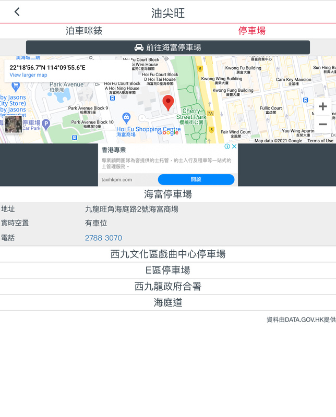The image size is (336, 417).
Task: Zoom in the map with plus button
Action: (322, 106)
